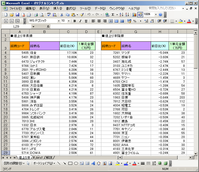Toggle merge and center cells
Viewport: 199px width, 172px height.
110,21
